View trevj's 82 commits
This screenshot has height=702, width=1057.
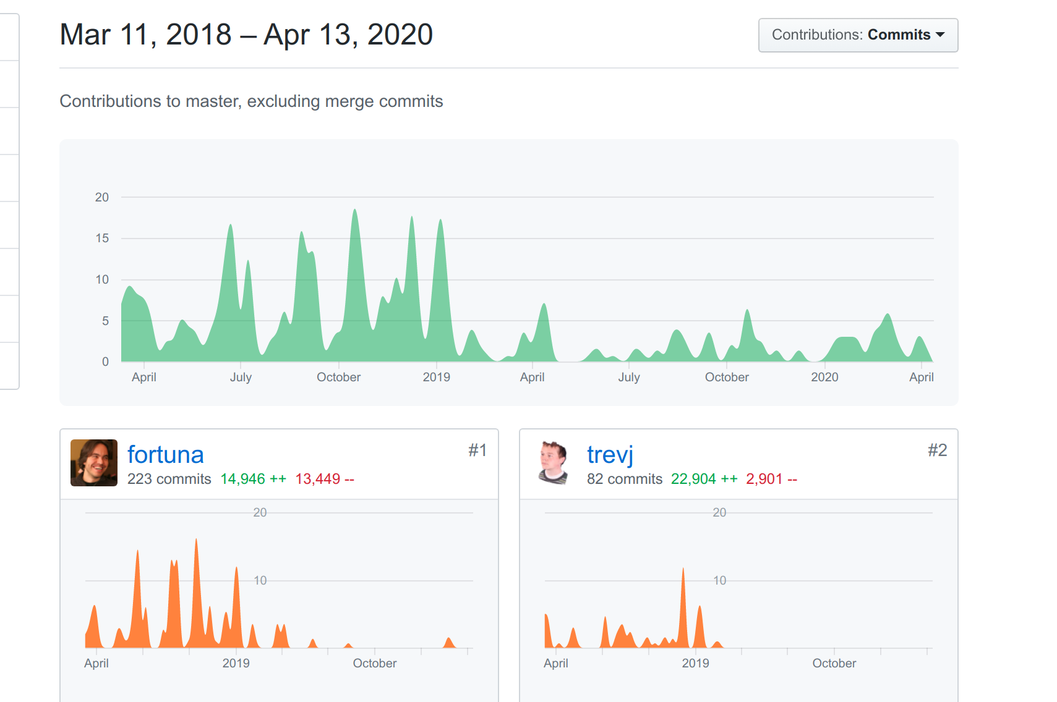point(624,479)
